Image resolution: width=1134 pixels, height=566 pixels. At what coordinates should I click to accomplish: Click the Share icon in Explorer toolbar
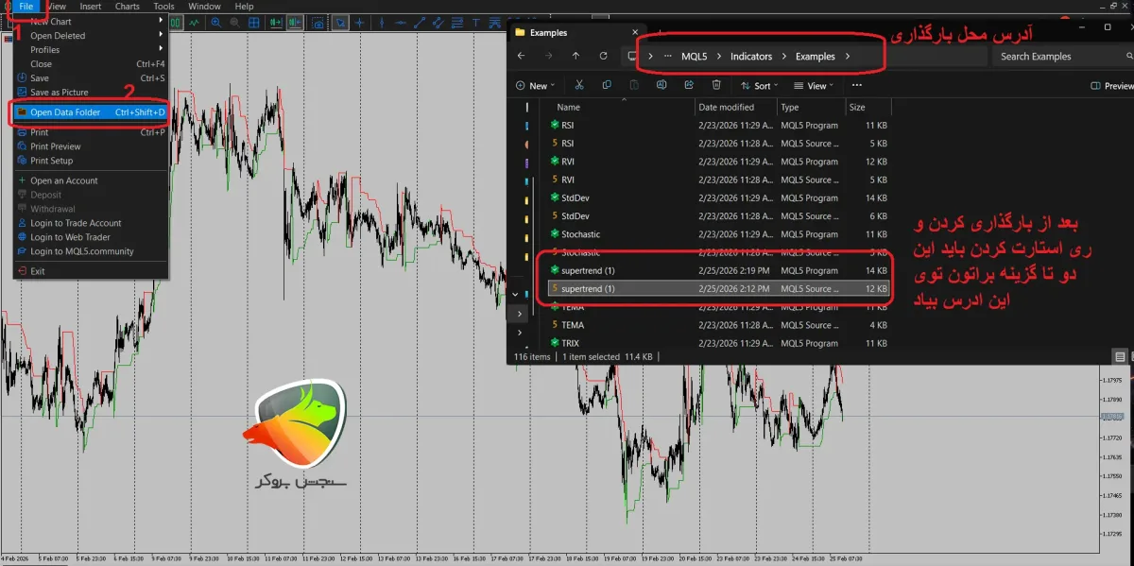689,85
